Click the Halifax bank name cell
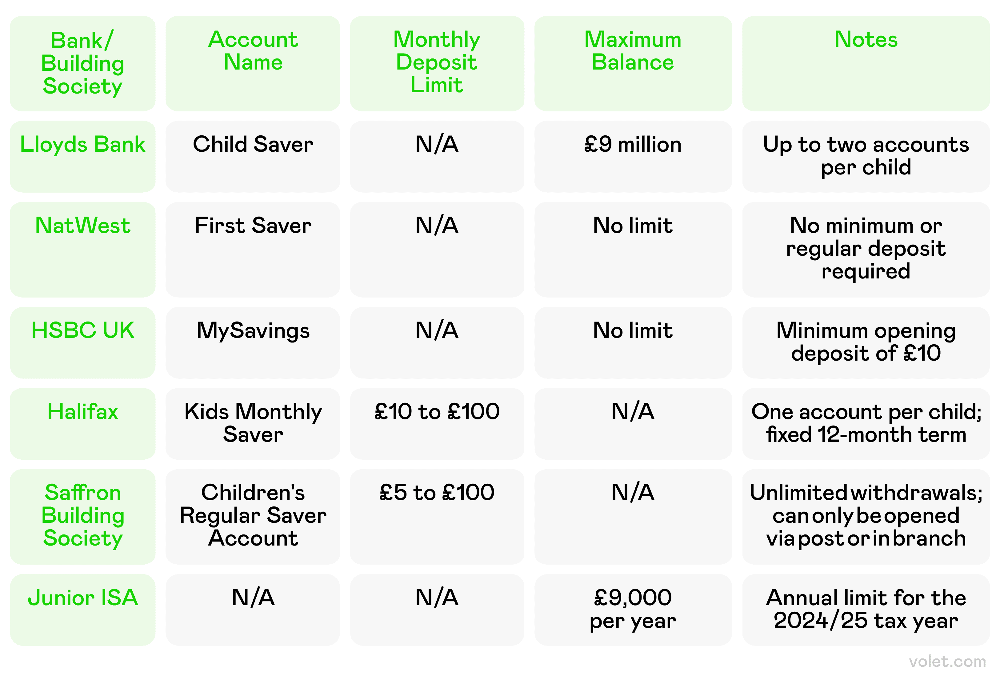The image size is (1000, 680). [83, 411]
